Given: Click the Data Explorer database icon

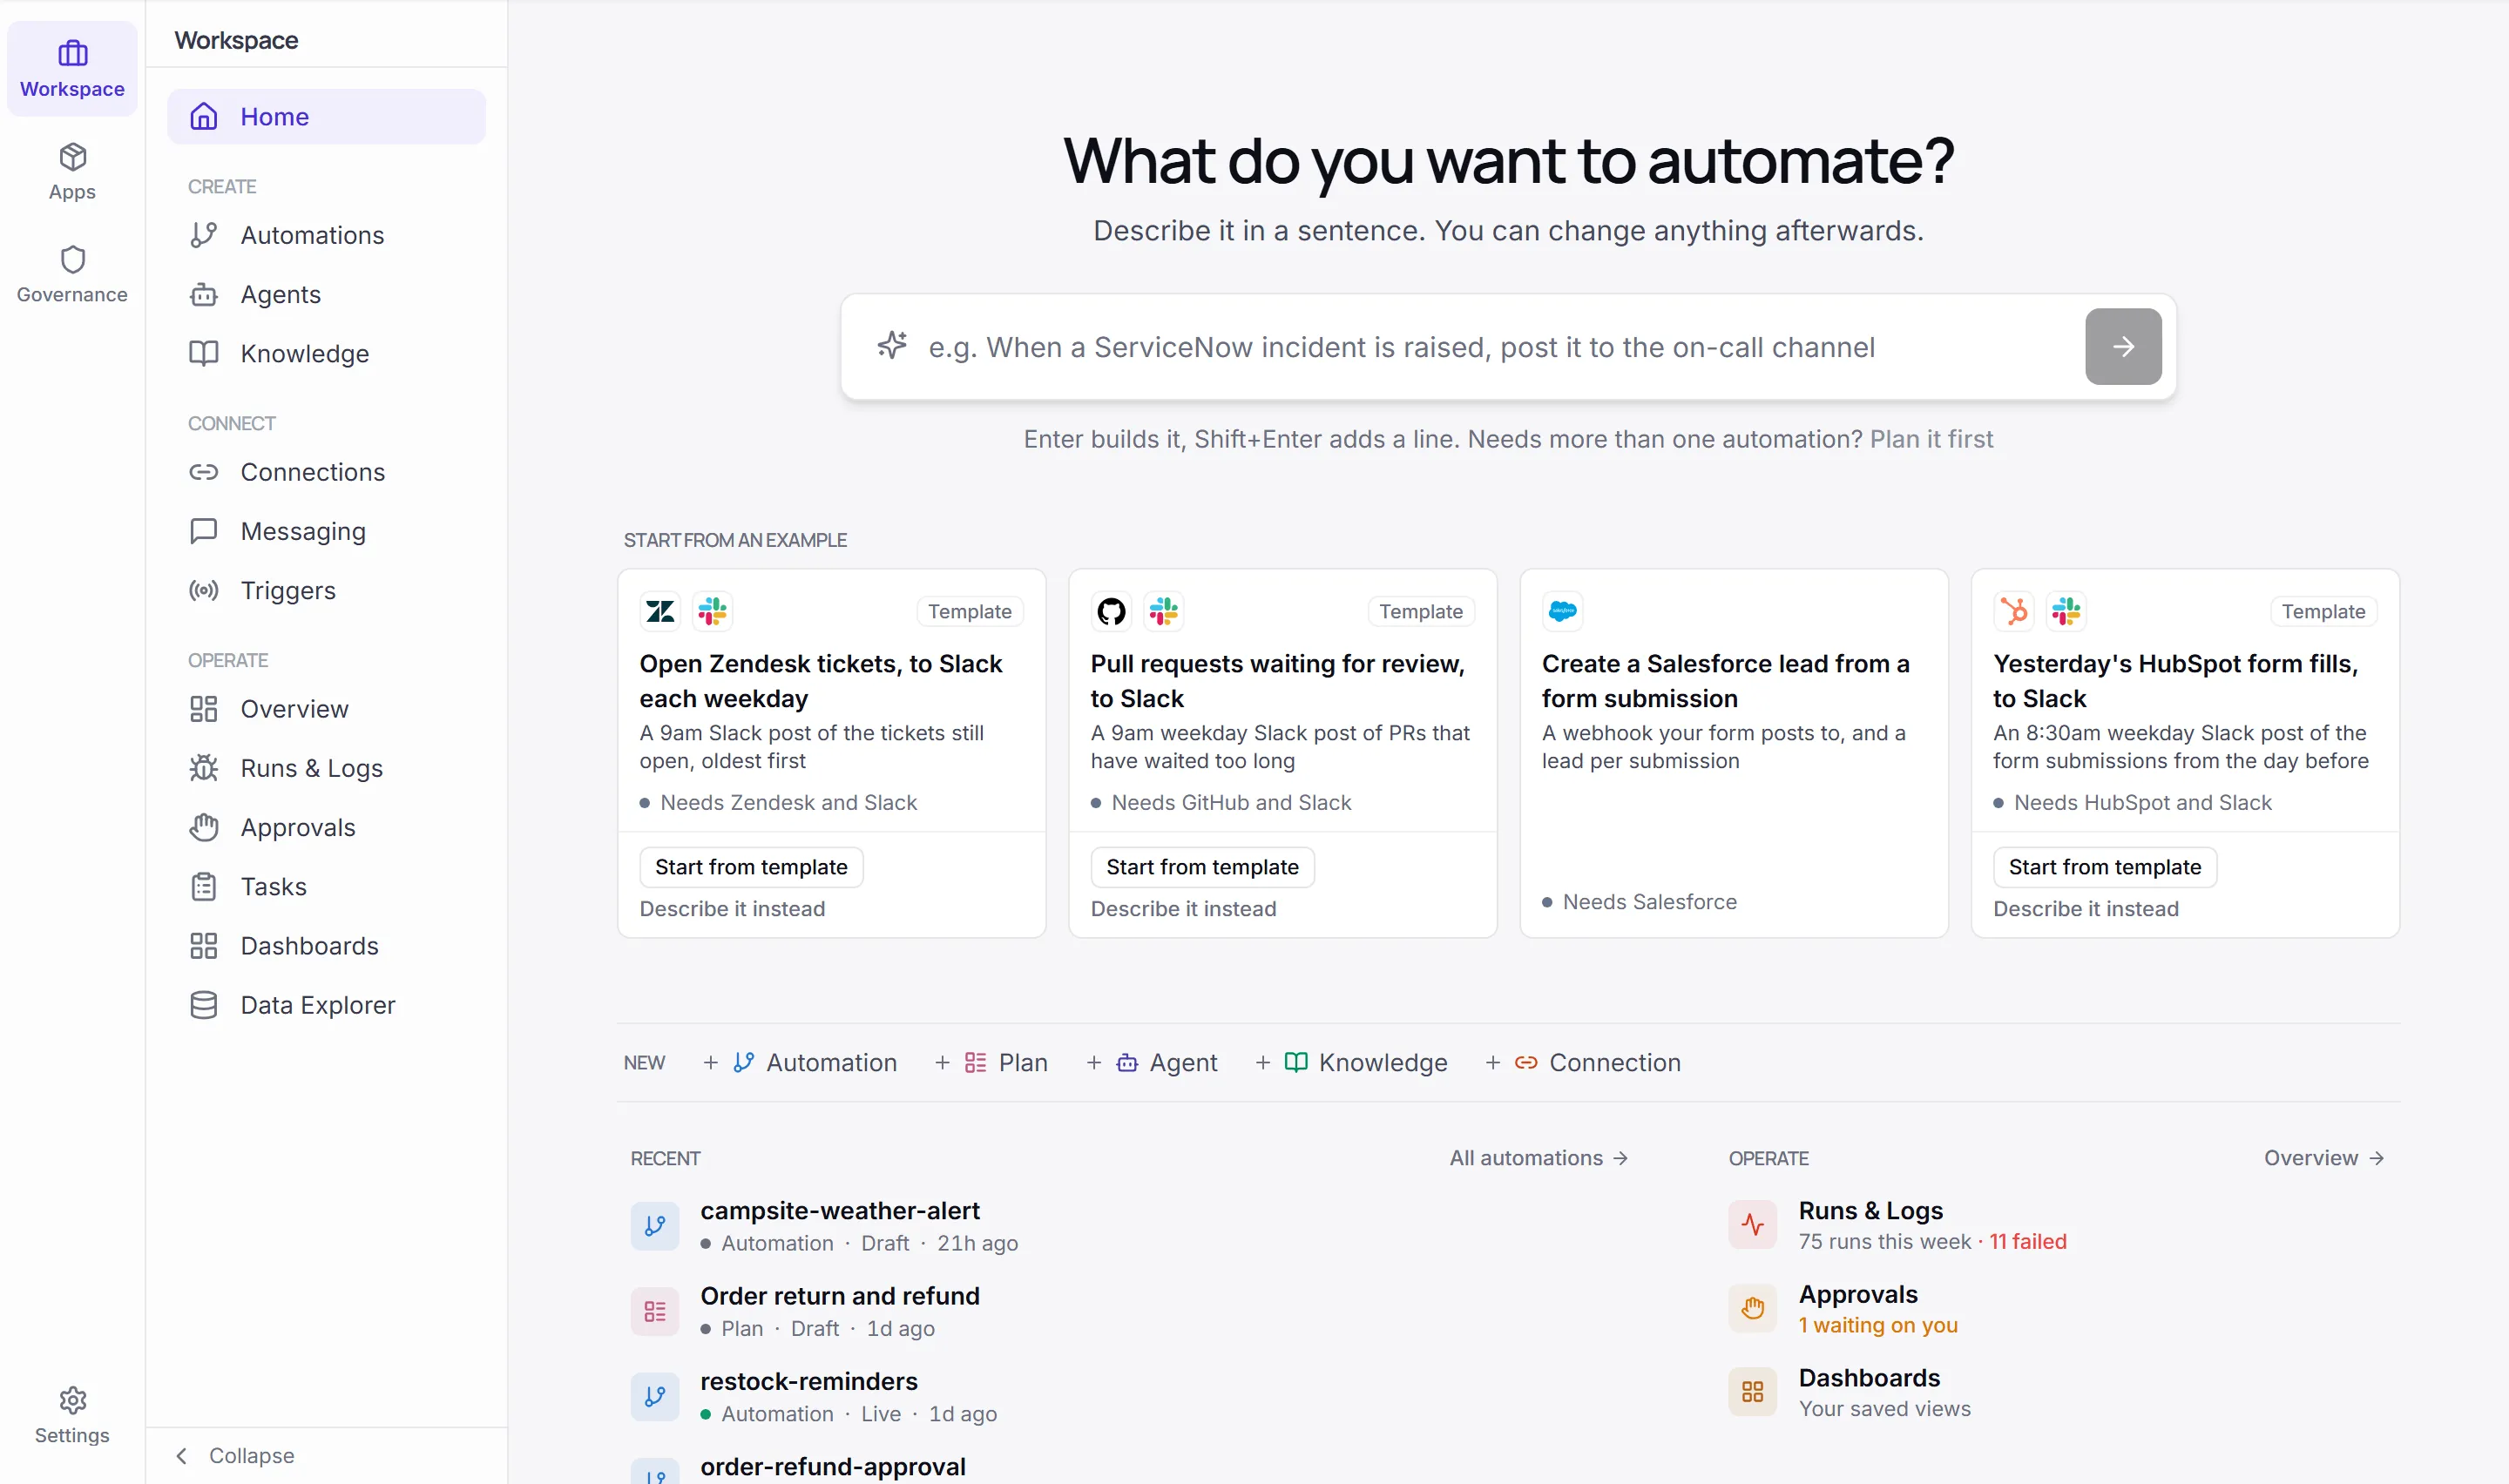Looking at the screenshot, I should (x=204, y=1004).
